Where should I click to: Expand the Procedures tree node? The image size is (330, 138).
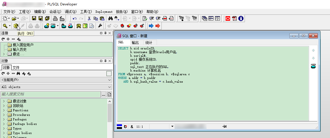4,115
